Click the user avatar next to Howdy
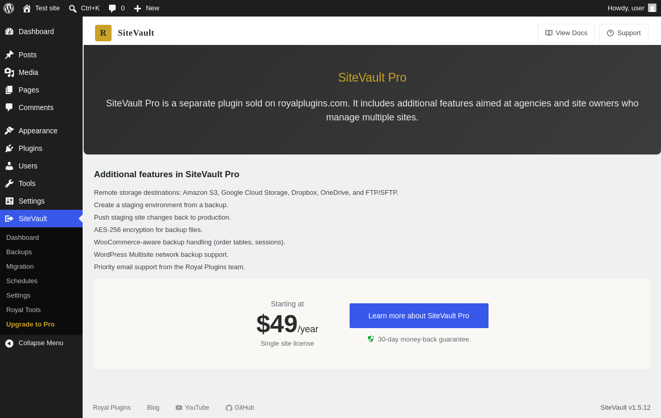Screen dimensions: 661x418 (652, 8)
